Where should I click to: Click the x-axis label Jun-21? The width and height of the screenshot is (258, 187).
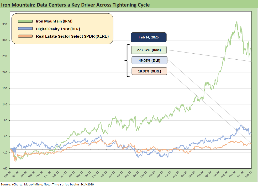(72, 174)
